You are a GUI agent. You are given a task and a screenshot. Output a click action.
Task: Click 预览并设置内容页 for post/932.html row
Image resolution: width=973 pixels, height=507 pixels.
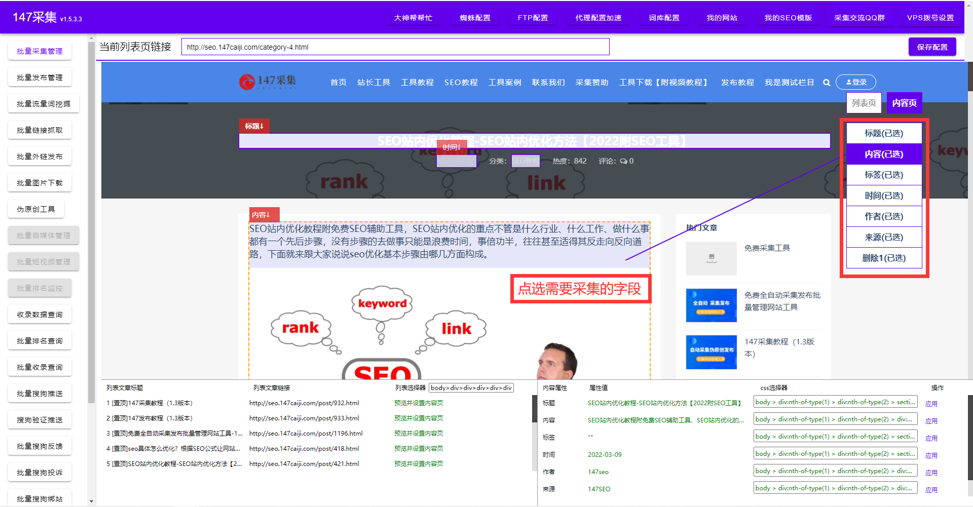[x=419, y=403]
